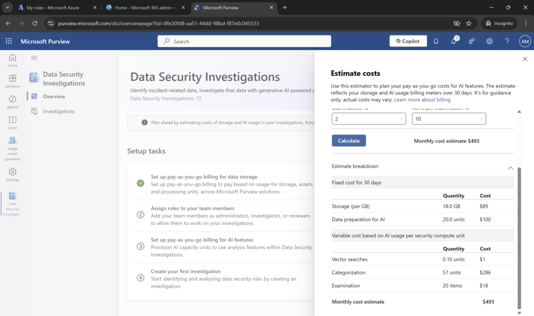Open the Items per examination dropdown

click(x=448, y=119)
